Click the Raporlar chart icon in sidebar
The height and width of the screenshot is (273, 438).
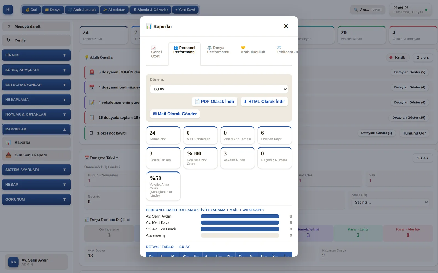tap(8, 142)
